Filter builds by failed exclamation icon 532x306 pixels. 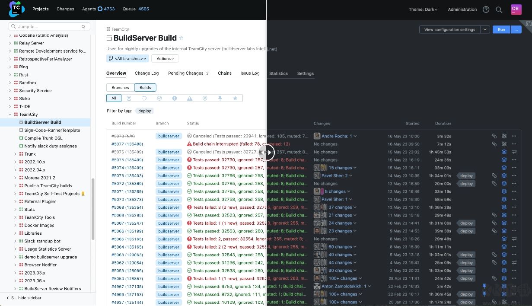(x=175, y=98)
